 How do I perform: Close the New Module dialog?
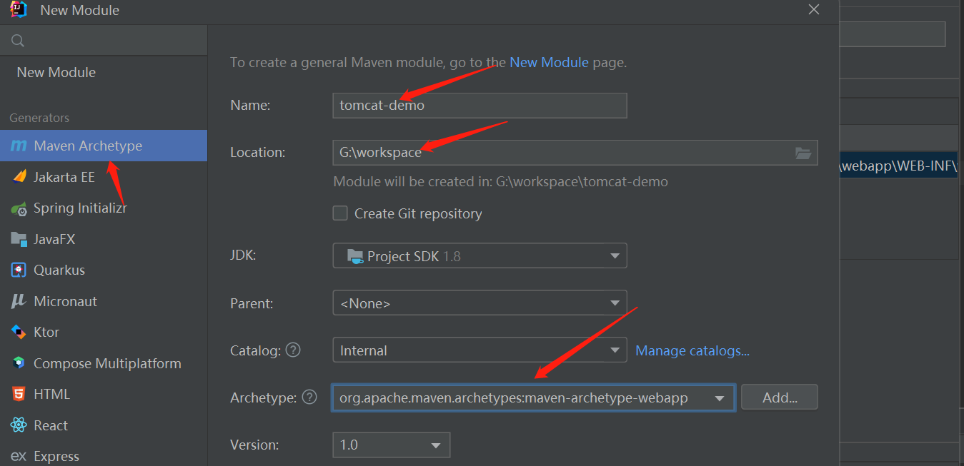(813, 9)
